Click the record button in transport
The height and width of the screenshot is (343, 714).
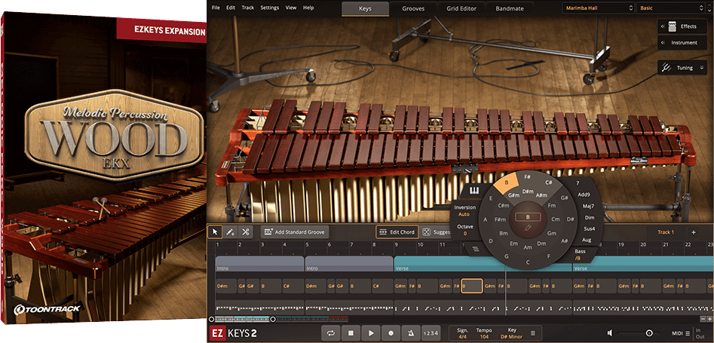(x=391, y=333)
